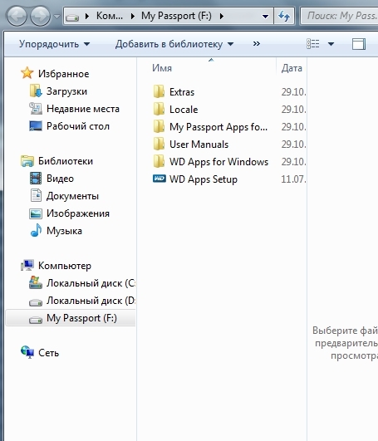Toggle the preview pane button
Viewport: 378px width, 441px height.
point(359,44)
